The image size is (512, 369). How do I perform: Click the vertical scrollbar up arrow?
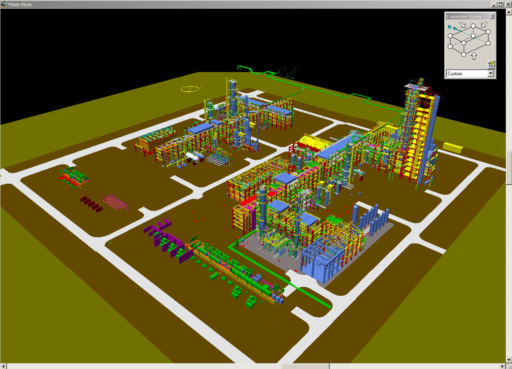point(509,11)
